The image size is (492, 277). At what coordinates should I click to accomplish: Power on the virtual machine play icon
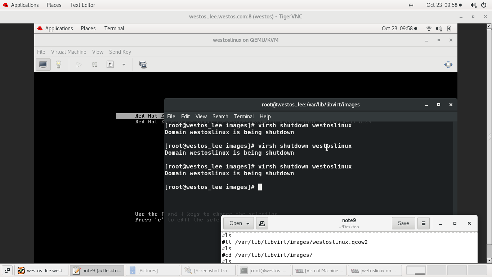tap(79, 65)
